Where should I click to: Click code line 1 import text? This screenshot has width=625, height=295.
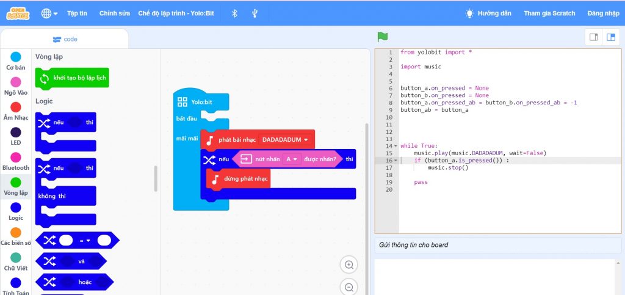436,53
